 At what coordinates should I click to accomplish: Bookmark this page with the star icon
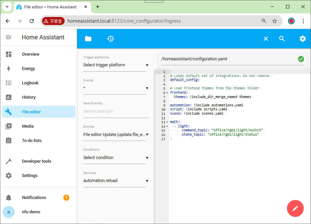click(x=275, y=21)
